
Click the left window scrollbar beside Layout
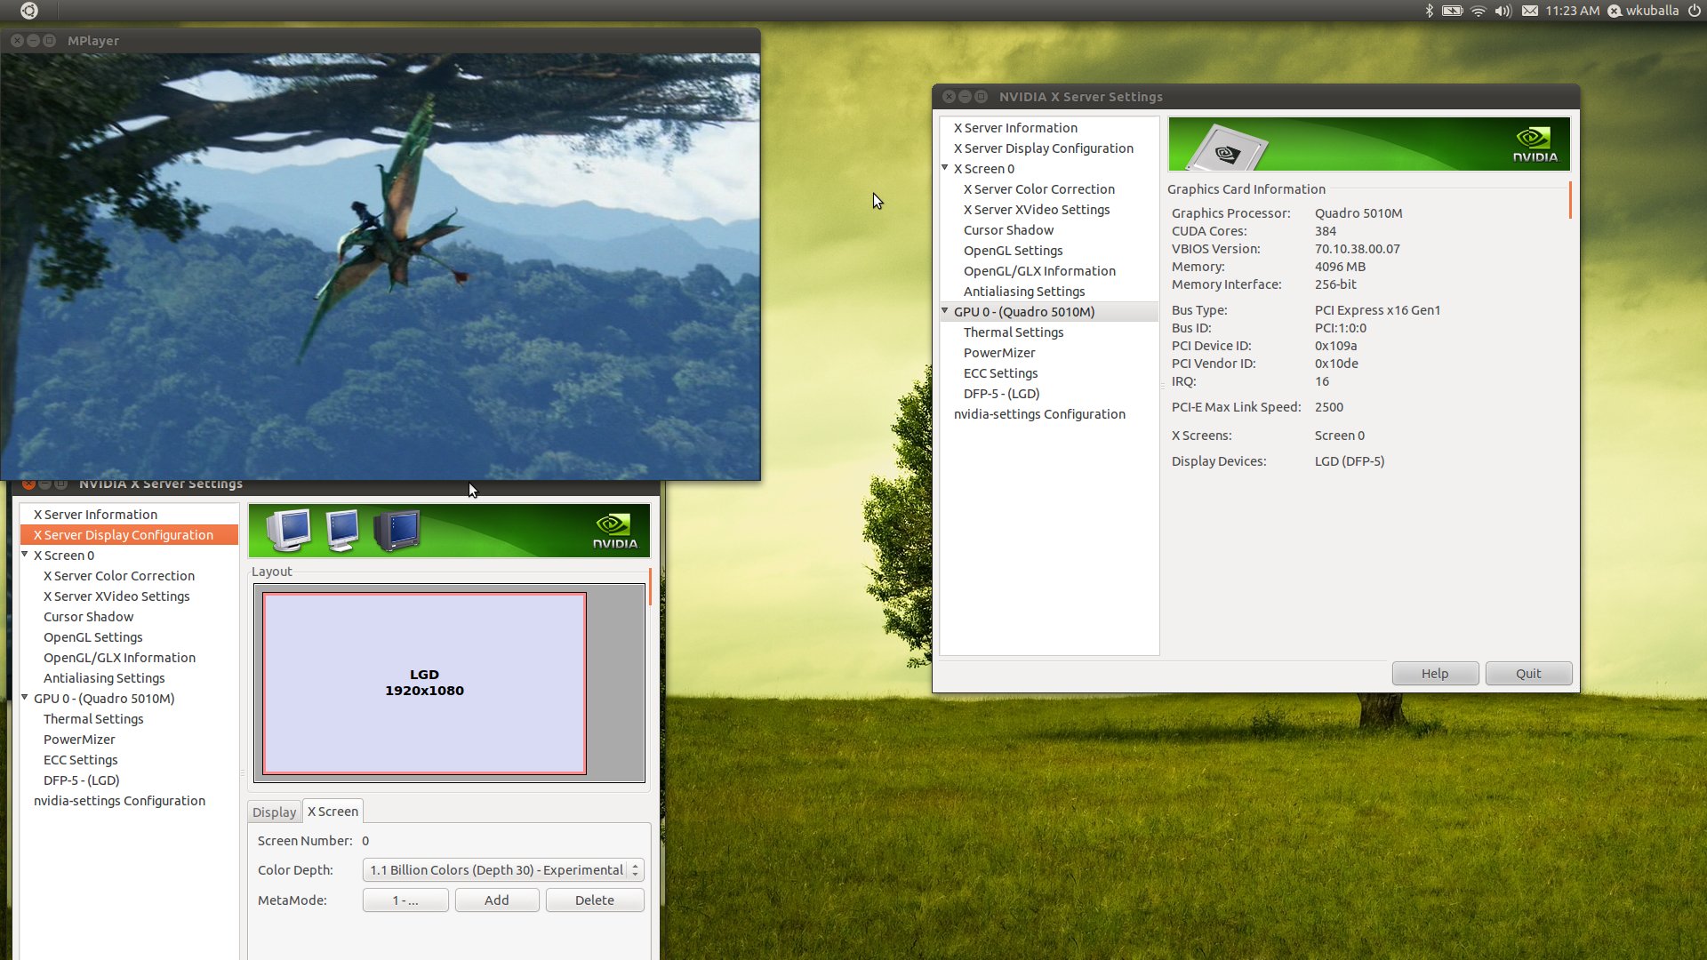click(x=650, y=587)
